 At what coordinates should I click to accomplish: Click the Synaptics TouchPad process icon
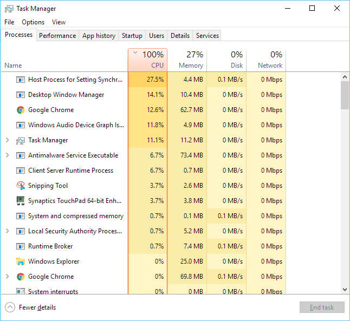point(21,201)
